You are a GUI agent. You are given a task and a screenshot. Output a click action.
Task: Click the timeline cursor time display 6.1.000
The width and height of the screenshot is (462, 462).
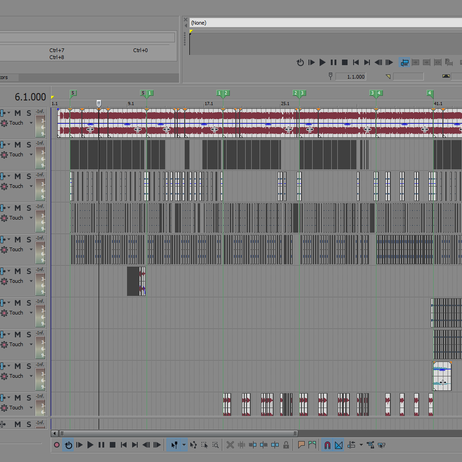click(30, 97)
